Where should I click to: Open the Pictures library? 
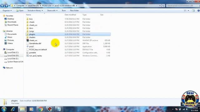[x=11, y=40]
